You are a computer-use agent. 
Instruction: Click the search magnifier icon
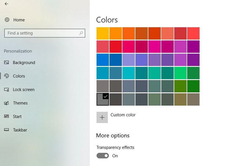[x=81, y=33]
